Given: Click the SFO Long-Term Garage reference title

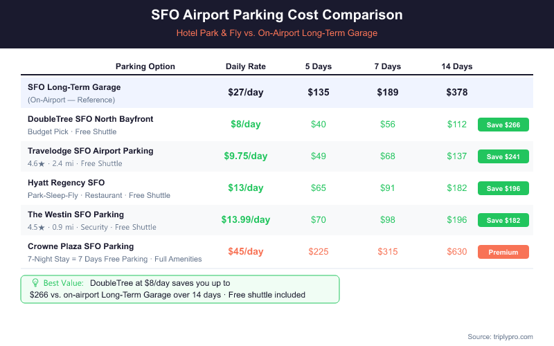Looking at the screenshot, I should (x=74, y=87).
